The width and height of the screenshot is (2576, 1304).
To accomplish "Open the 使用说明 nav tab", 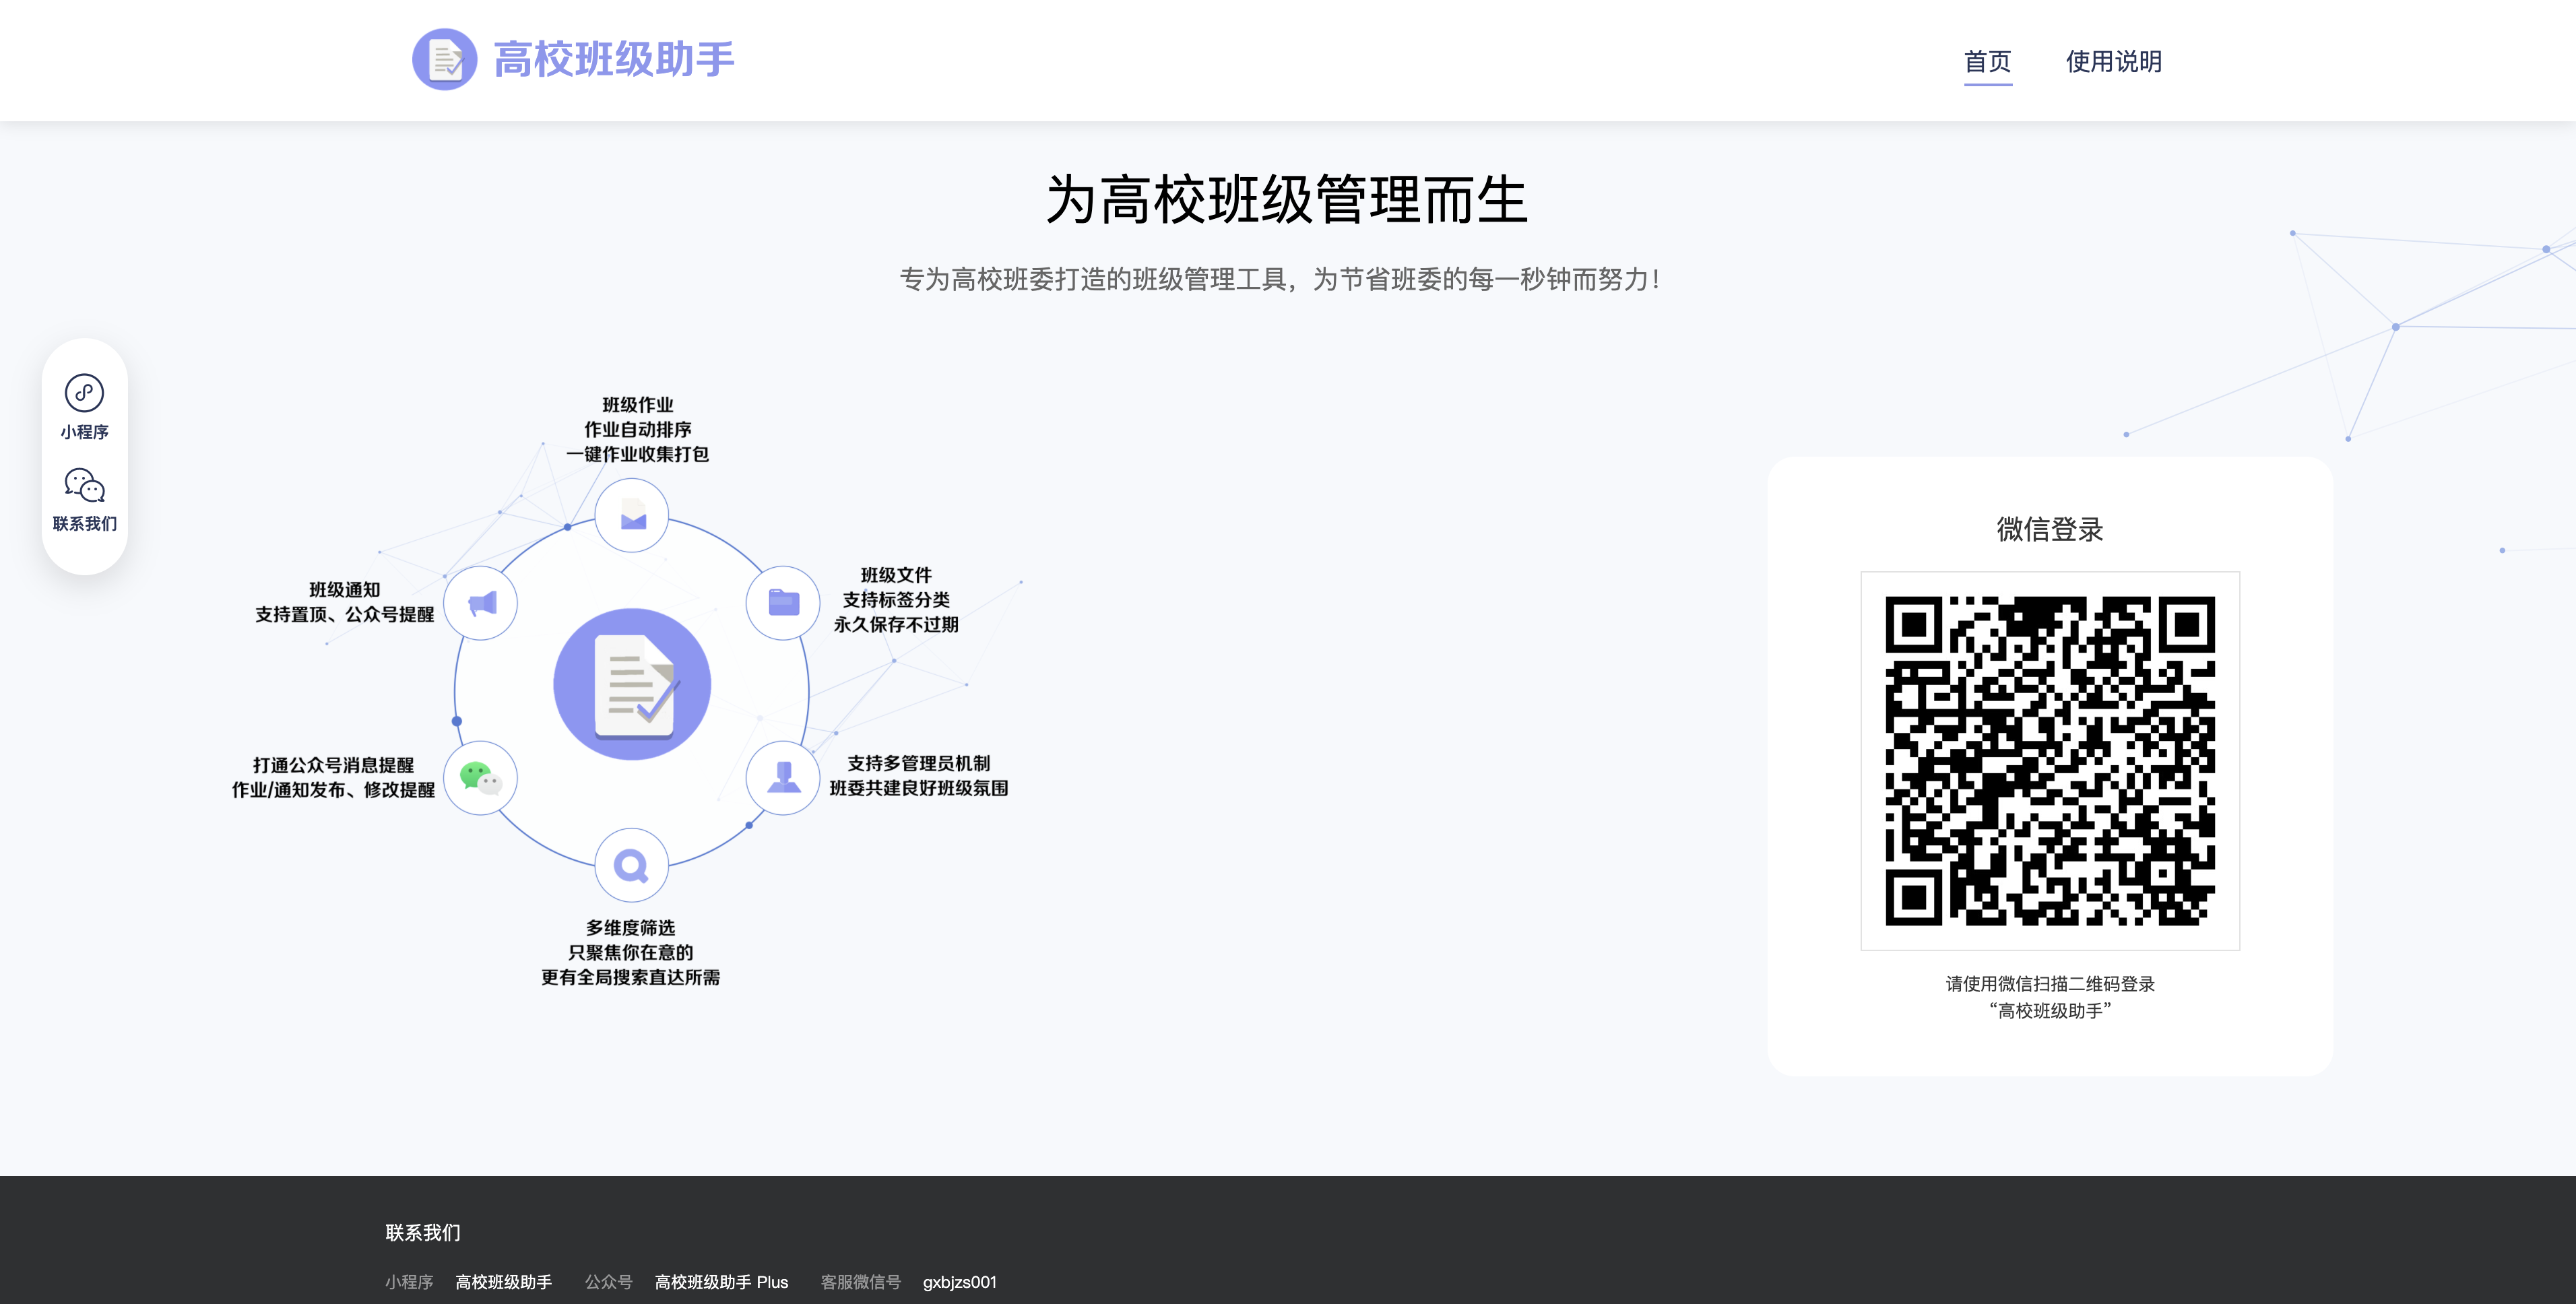I will 2113,61.
